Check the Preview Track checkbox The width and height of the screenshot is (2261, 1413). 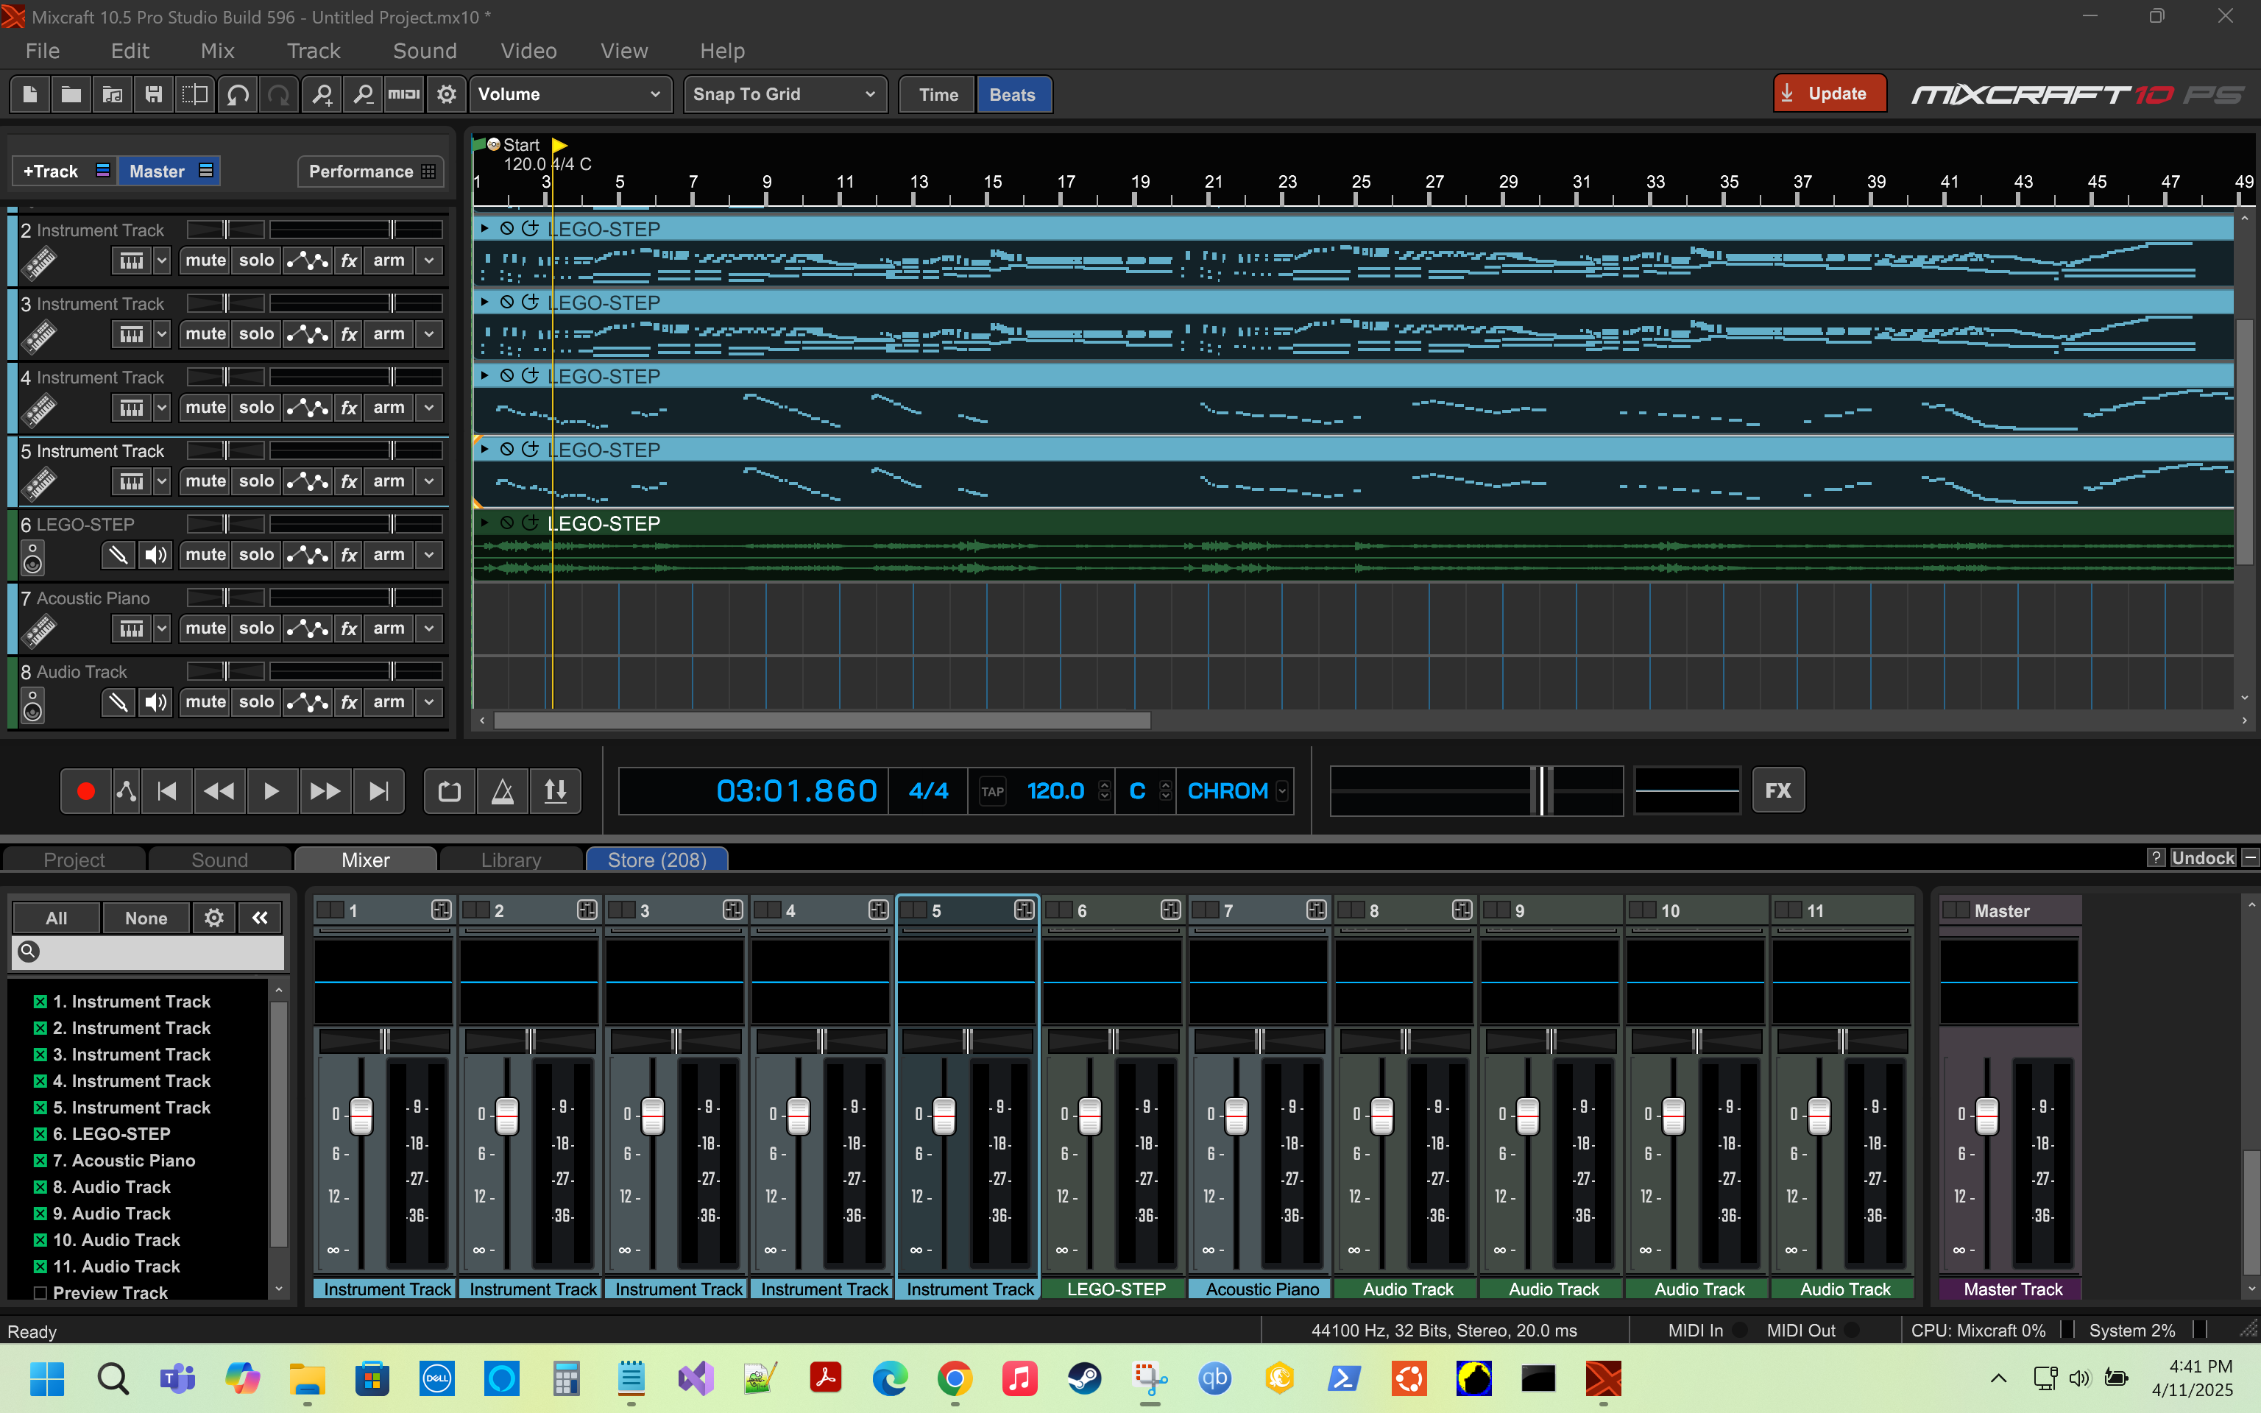point(40,1293)
